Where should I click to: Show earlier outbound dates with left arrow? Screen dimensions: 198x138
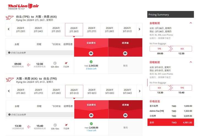9,29
